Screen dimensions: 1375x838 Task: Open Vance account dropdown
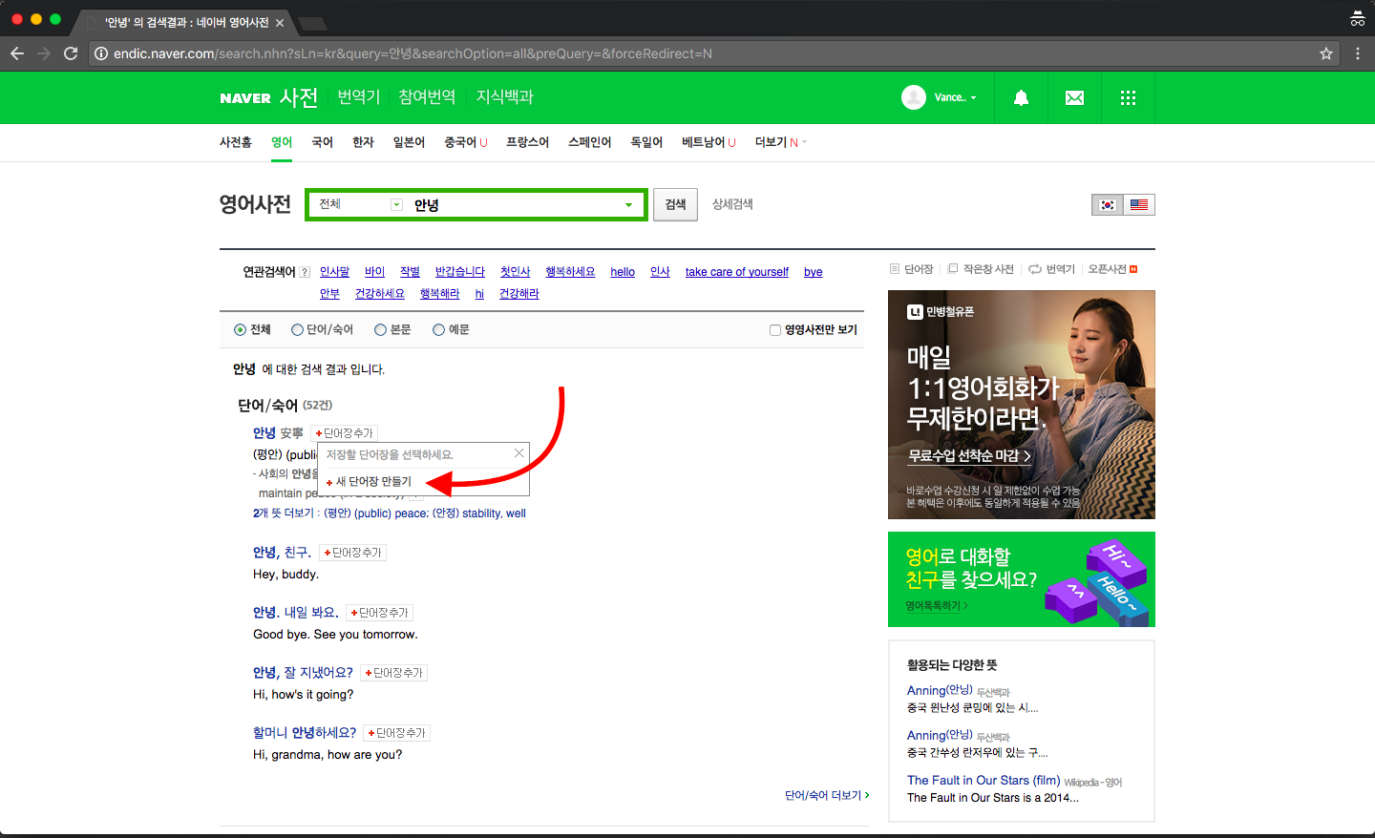tap(955, 97)
